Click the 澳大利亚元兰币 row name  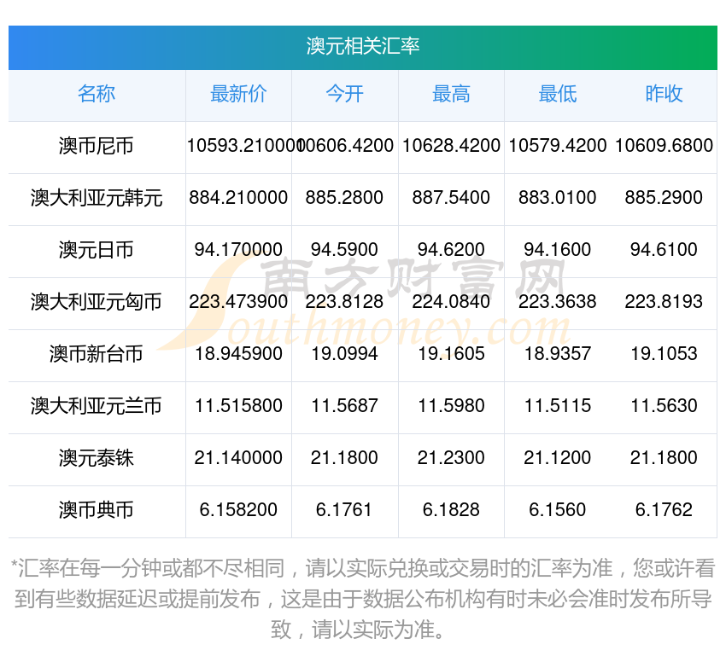(x=97, y=406)
